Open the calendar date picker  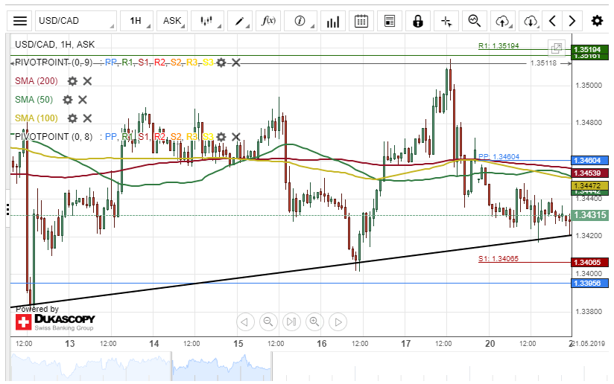(361, 21)
